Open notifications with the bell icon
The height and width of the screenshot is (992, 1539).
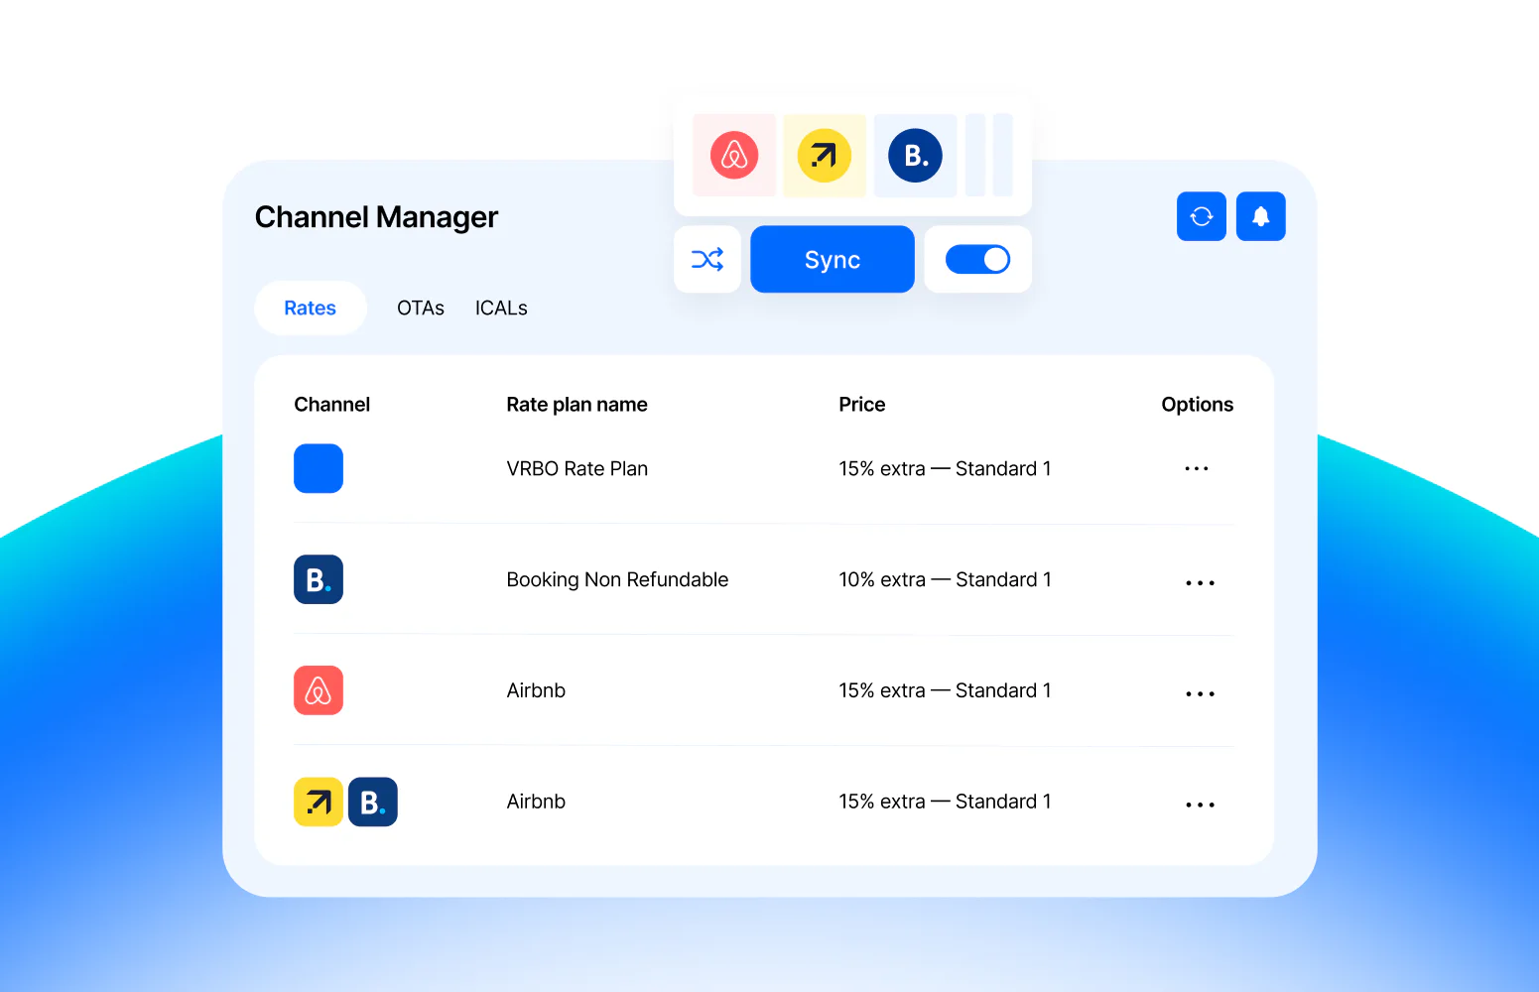click(1261, 216)
